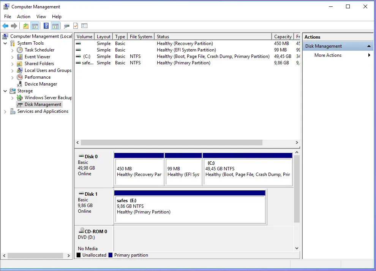Sort volumes by the Capacity column header
Screen dimensions: 376x271
(x=283, y=37)
